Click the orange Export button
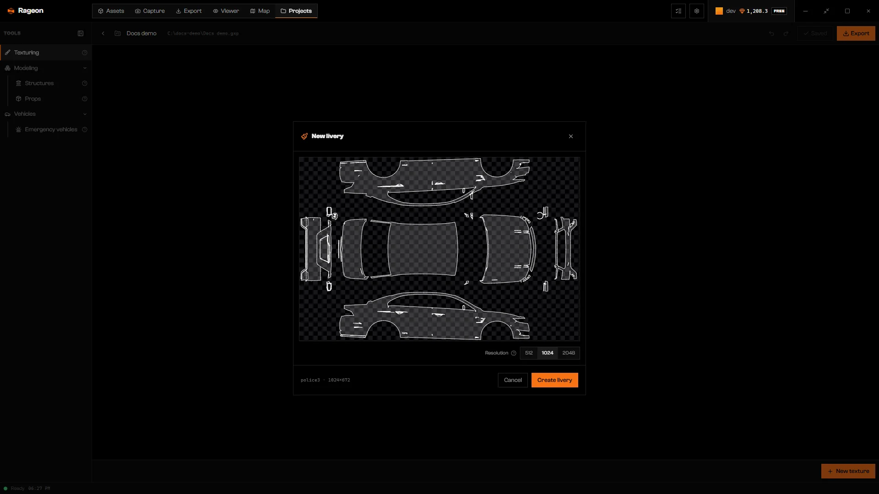Image resolution: width=879 pixels, height=494 pixels. (x=856, y=33)
